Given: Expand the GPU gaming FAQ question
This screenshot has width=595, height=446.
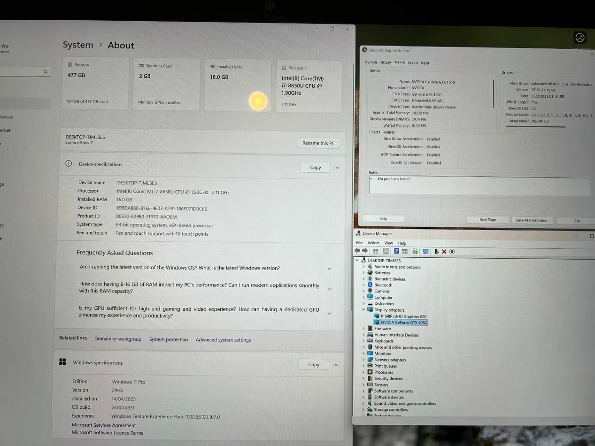Looking at the screenshot, I should (x=330, y=313).
